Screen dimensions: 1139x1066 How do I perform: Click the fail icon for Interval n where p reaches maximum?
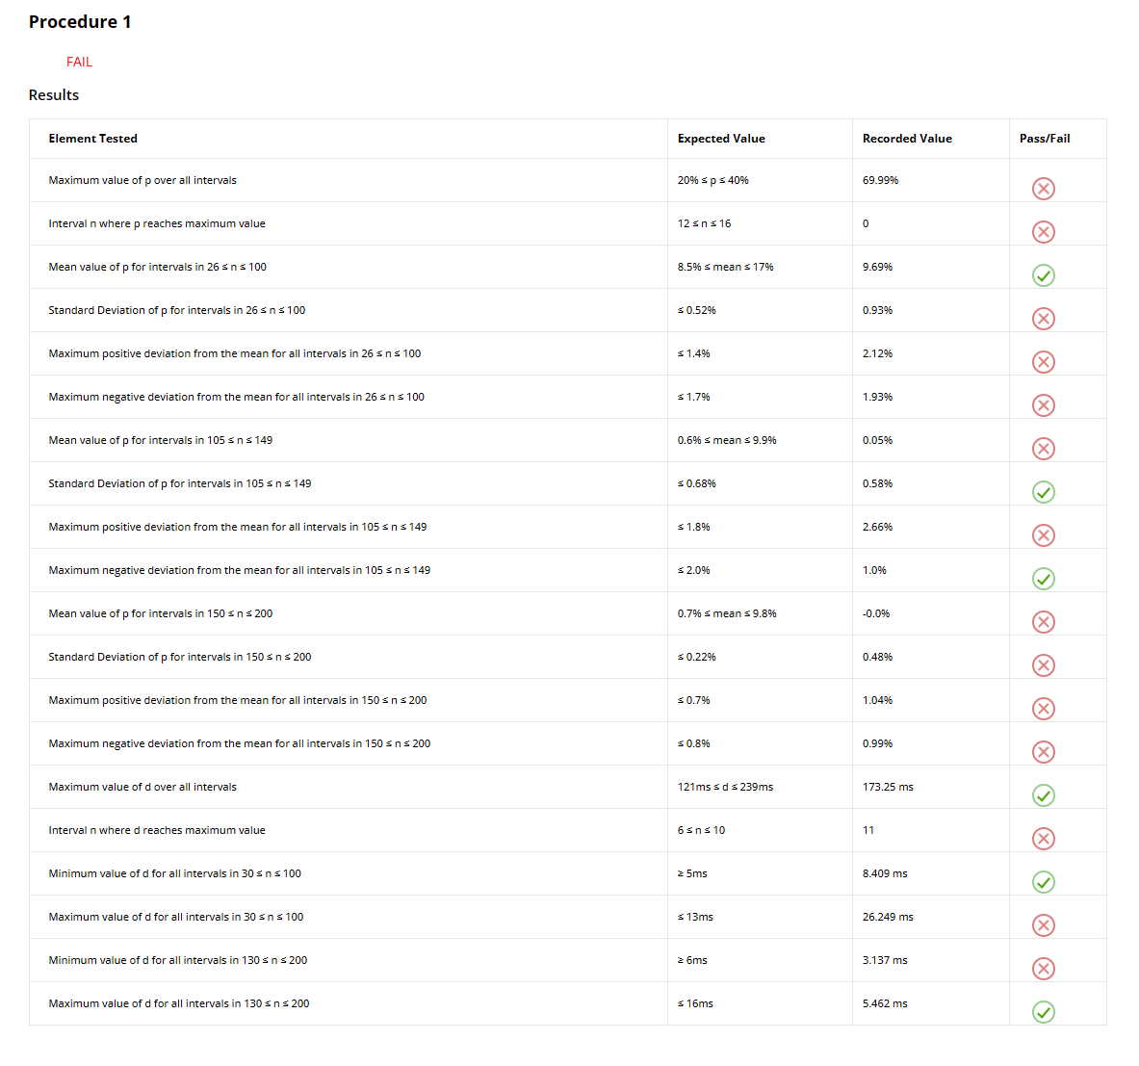pyautogui.click(x=1043, y=232)
